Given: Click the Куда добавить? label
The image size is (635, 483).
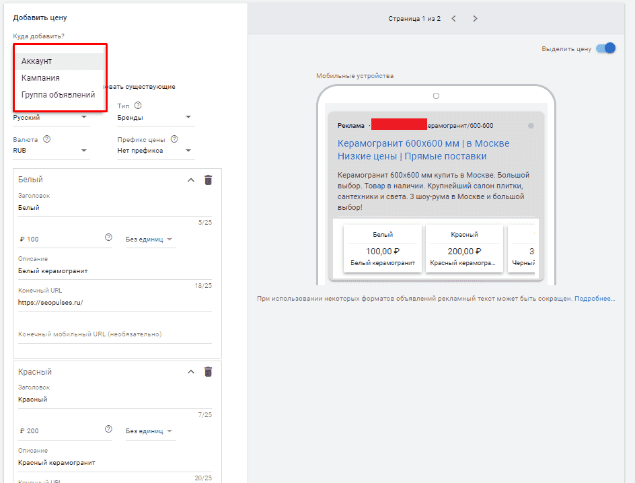Looking at the screenshot, I should [38, 36].
